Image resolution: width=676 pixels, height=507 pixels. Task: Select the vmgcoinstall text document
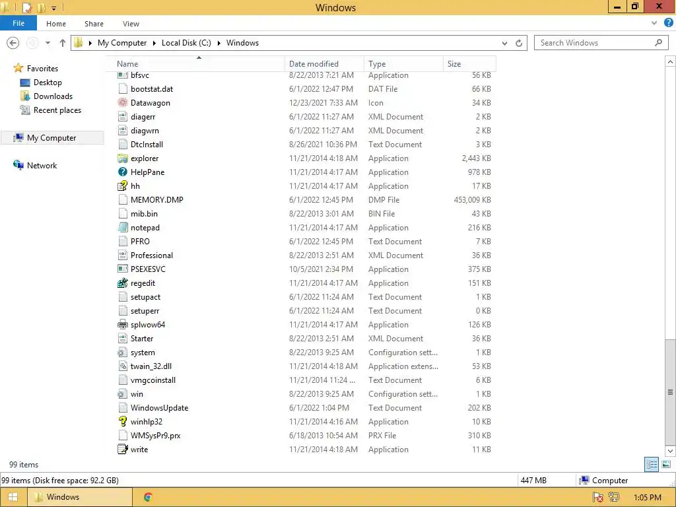153,380
